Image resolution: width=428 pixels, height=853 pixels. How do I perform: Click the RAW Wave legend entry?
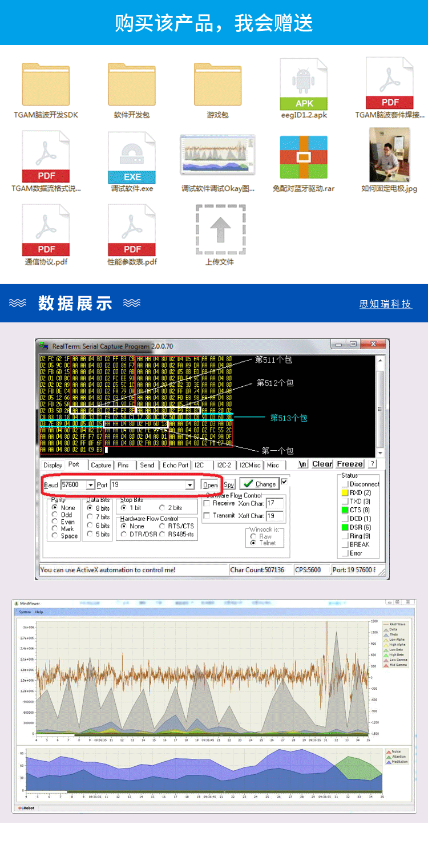pos(394,624)
